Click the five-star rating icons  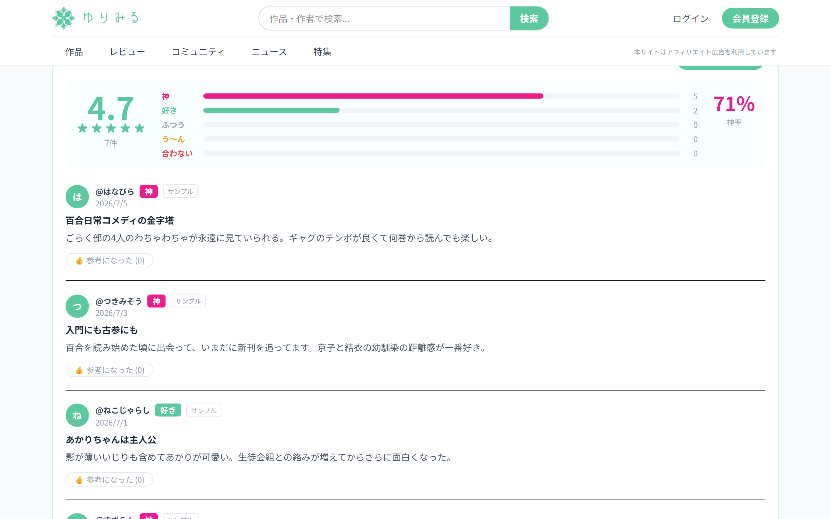click(111, 128)
